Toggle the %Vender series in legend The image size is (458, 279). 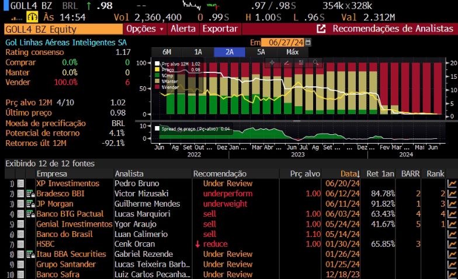[157, 87]
